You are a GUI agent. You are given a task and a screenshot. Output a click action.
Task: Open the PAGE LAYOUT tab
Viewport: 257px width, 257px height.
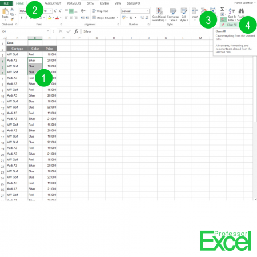coord(53,3)
